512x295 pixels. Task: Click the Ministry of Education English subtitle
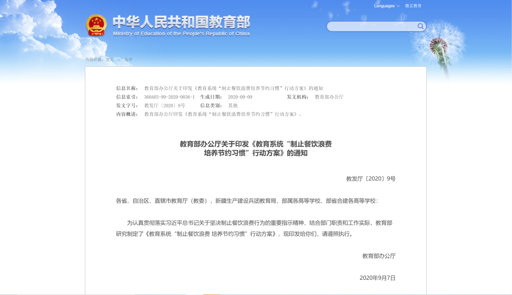pyautogui.click(x=181, y=34)
